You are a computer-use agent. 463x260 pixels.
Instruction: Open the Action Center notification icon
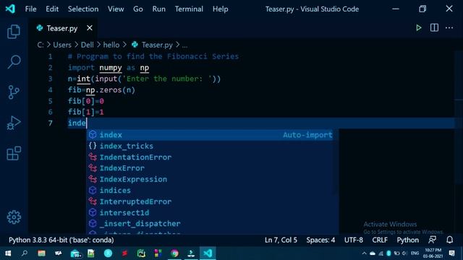451,253
